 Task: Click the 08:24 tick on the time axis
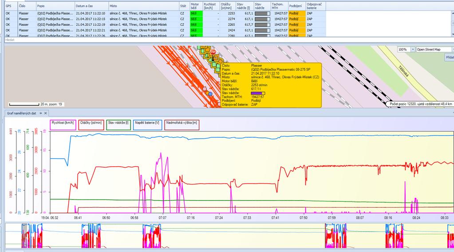(x=416, y=217)
